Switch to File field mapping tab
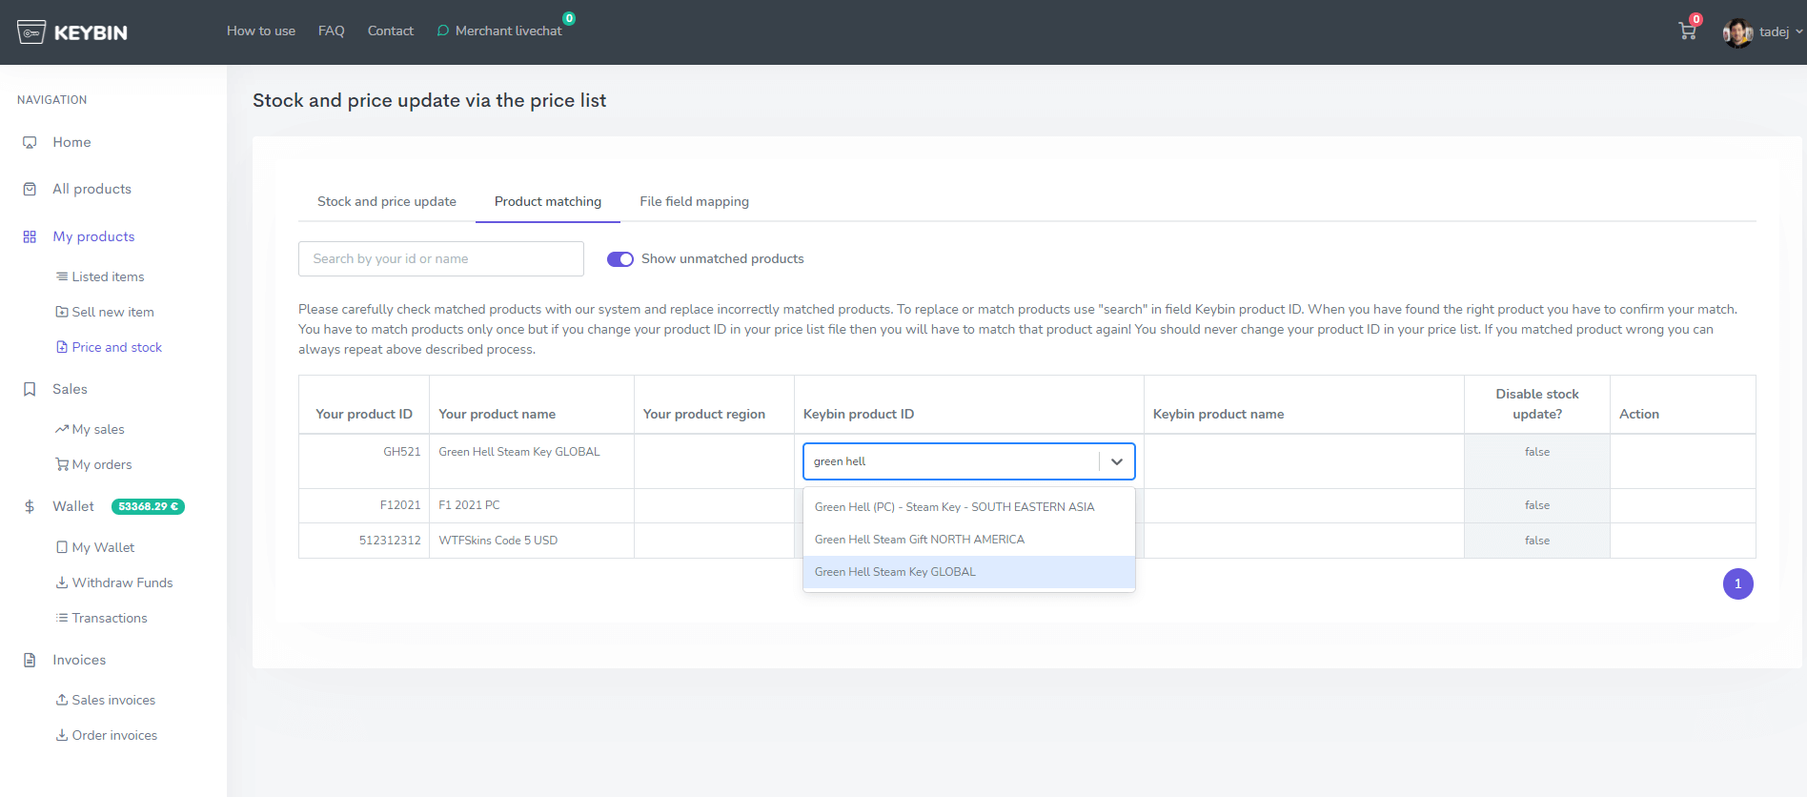1807x797 pixels. tap(694, 201)
